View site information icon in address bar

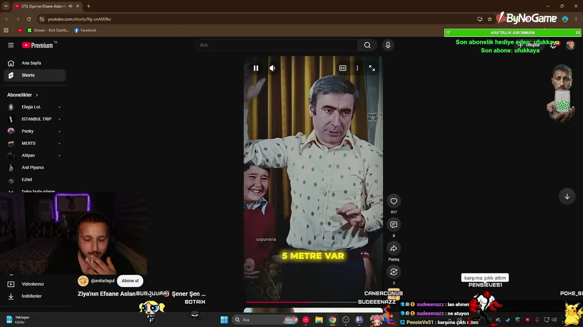(42, 19)
